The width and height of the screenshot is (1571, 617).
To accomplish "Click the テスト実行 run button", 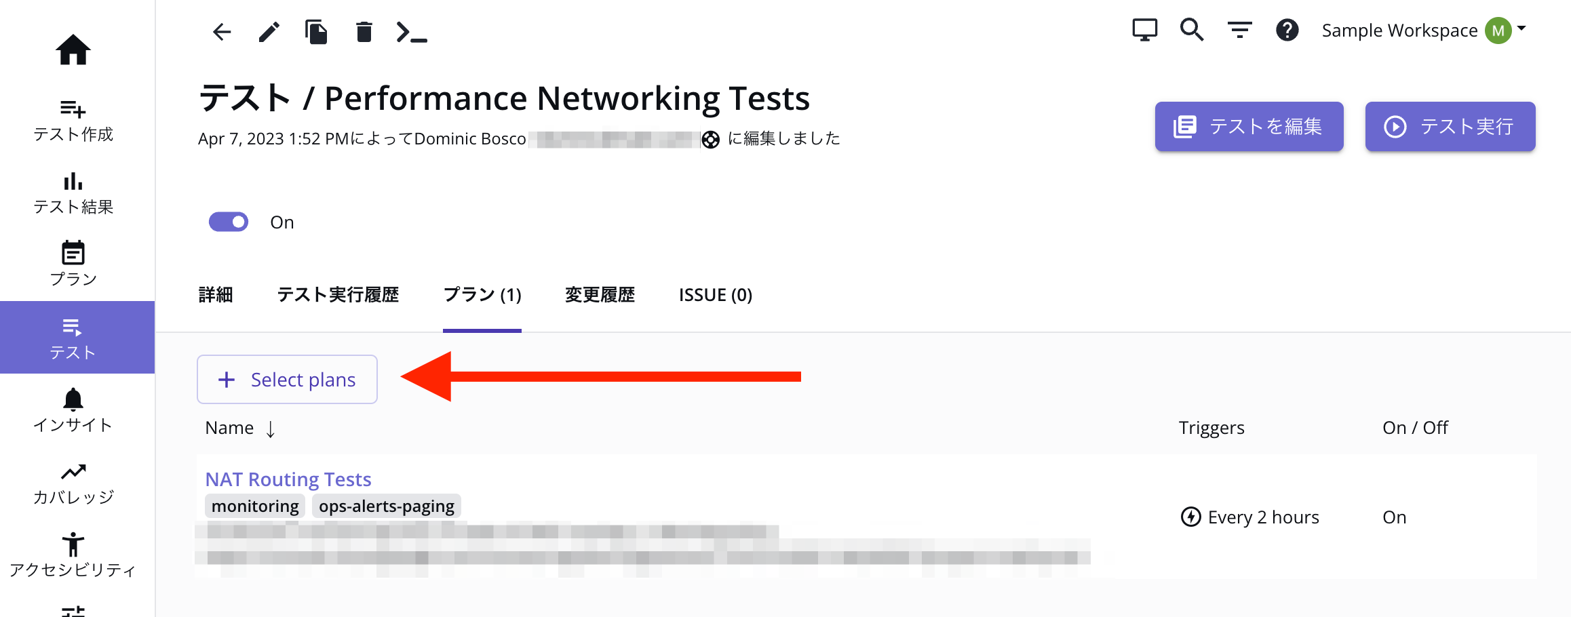I will pos(1450,127).
